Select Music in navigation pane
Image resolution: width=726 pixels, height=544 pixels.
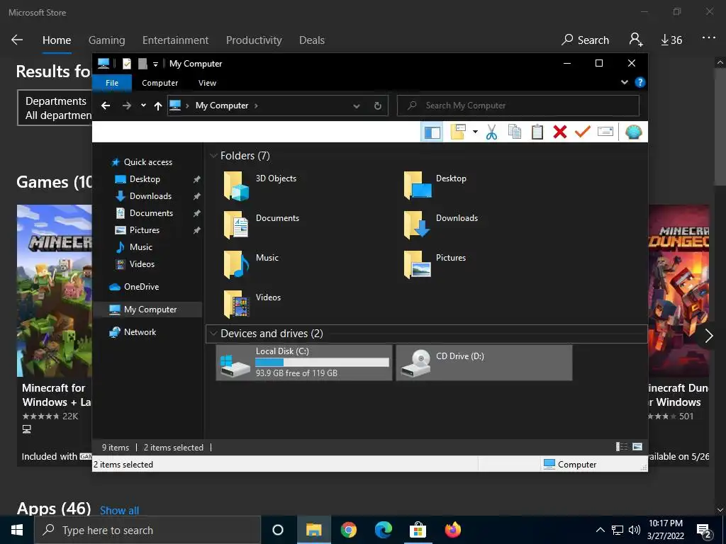pos(141,247)
